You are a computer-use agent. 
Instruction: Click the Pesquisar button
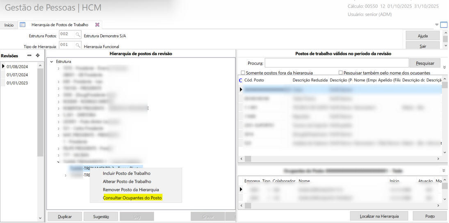click(425, 63)
